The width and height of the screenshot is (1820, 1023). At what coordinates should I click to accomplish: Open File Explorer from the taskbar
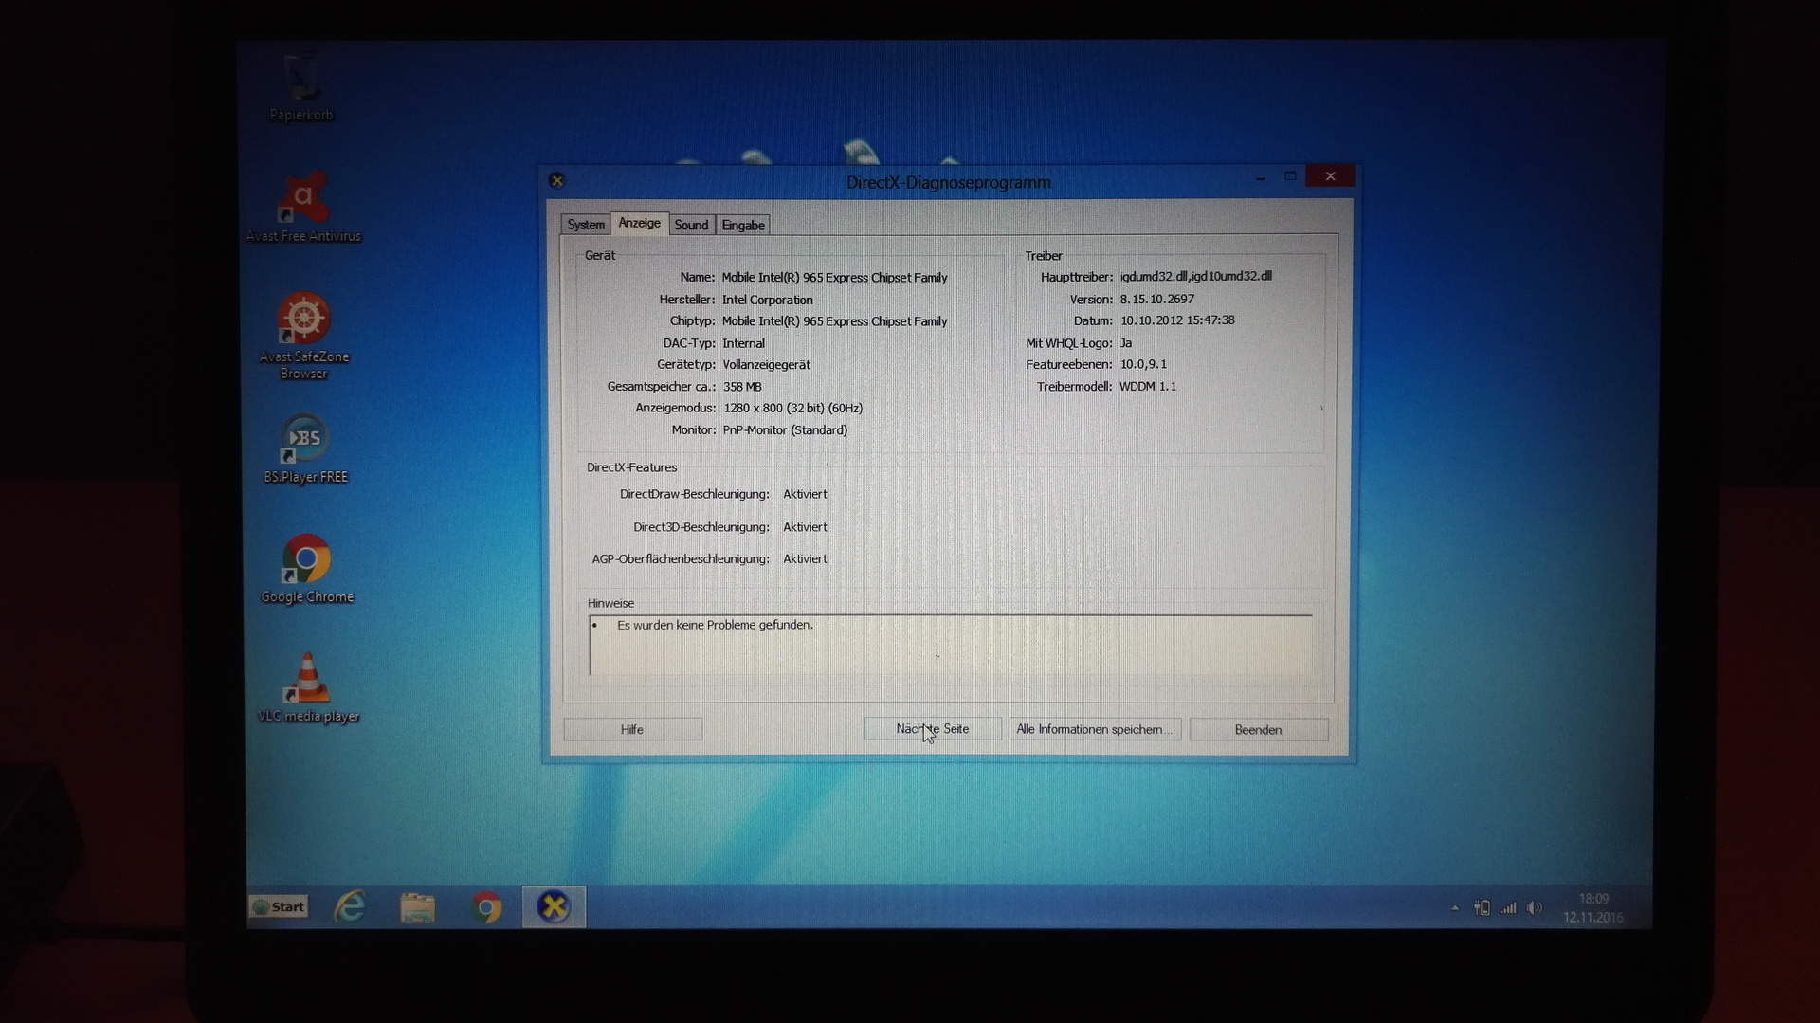418,907
